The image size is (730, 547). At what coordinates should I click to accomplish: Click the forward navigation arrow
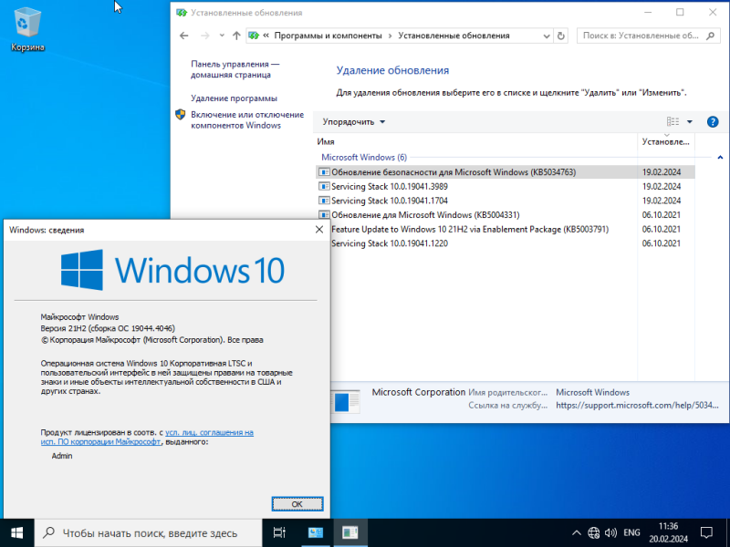pyautogui.click(x=204, y=36)
